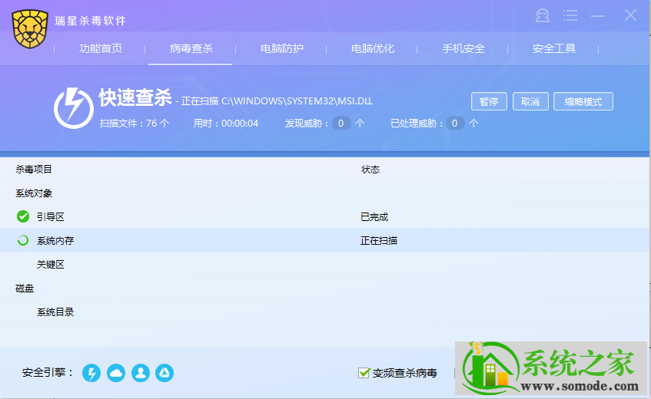651x399 pixels.
Task: Switch to the 病毒查杀 tab
Action: (x=191, y=48)
